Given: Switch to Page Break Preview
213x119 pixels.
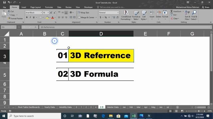Looking at the screenshot, I should tap(182, 111).
